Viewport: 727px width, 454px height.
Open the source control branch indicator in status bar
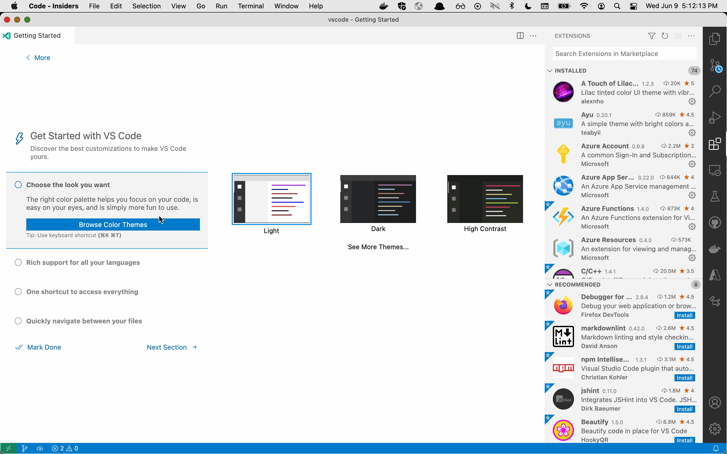pyautogui.click(x=25, y=448)
